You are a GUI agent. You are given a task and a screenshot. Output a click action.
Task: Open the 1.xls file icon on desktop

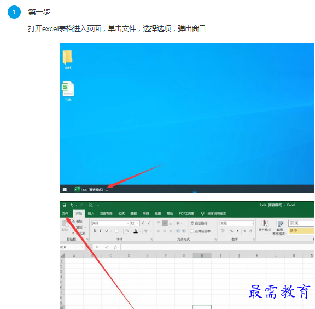pos(68,91)
